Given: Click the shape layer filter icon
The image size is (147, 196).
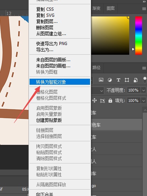Looking at the screenshot, I should tap(127, 80).
